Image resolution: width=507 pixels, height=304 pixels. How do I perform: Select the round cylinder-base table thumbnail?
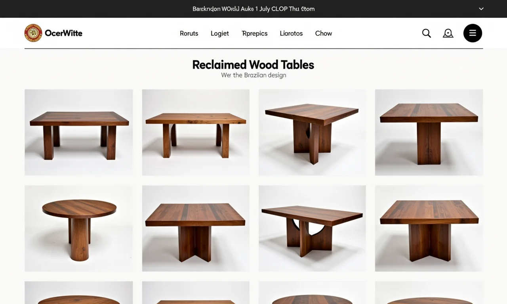[x=79, y=228]
